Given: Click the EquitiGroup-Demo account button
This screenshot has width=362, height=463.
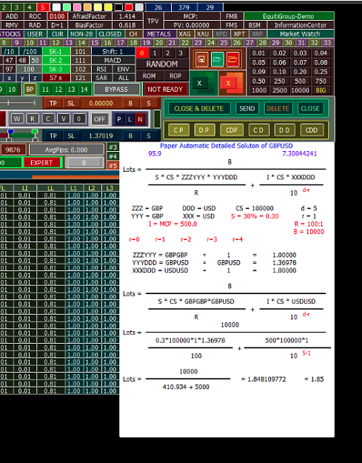Looking at the screenshot, I should pyautogui.click(x=289, y=16).
